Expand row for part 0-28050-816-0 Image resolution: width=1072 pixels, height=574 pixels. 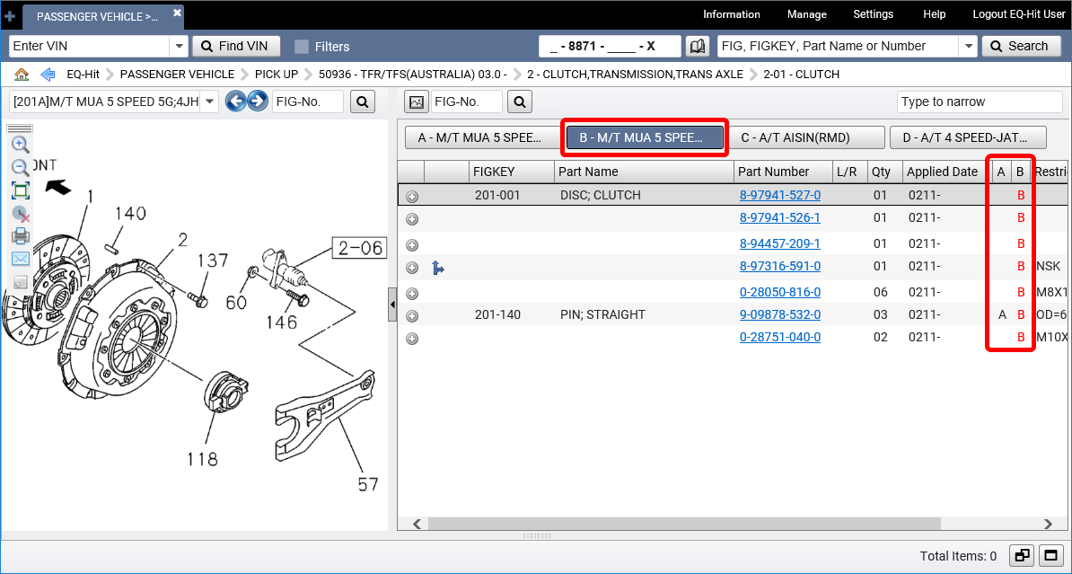pos(412,294)
